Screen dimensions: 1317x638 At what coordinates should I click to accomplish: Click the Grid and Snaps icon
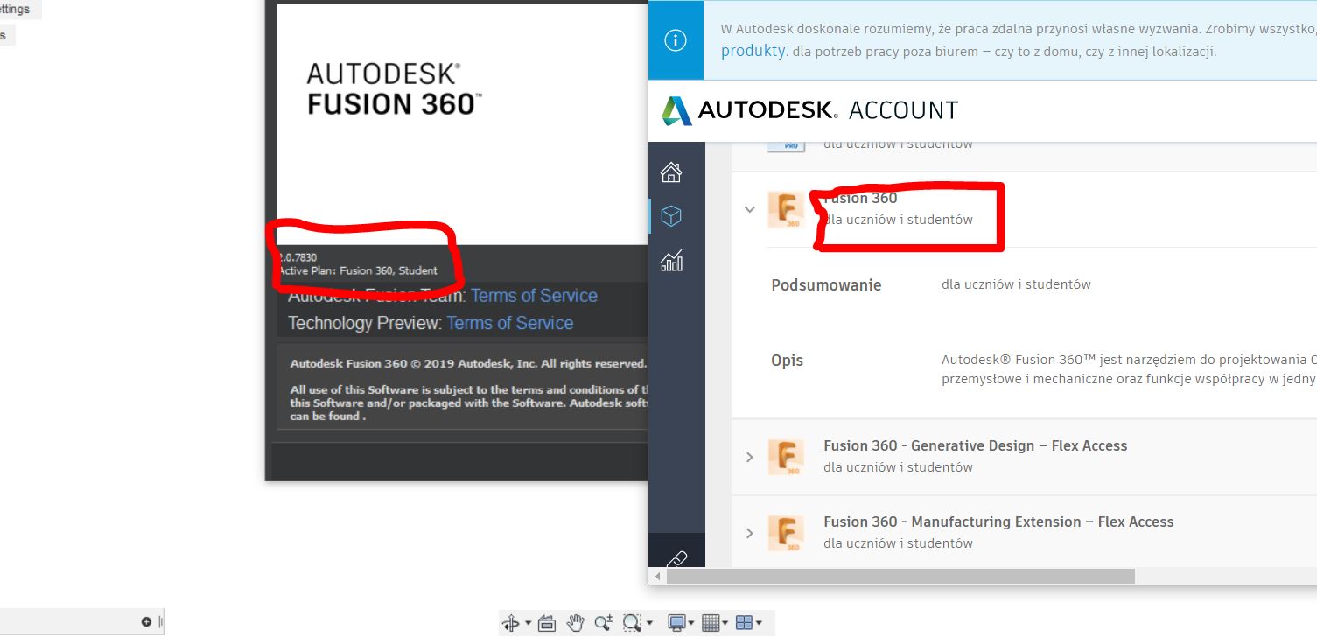pyautogui.click(x=711, y=623)
